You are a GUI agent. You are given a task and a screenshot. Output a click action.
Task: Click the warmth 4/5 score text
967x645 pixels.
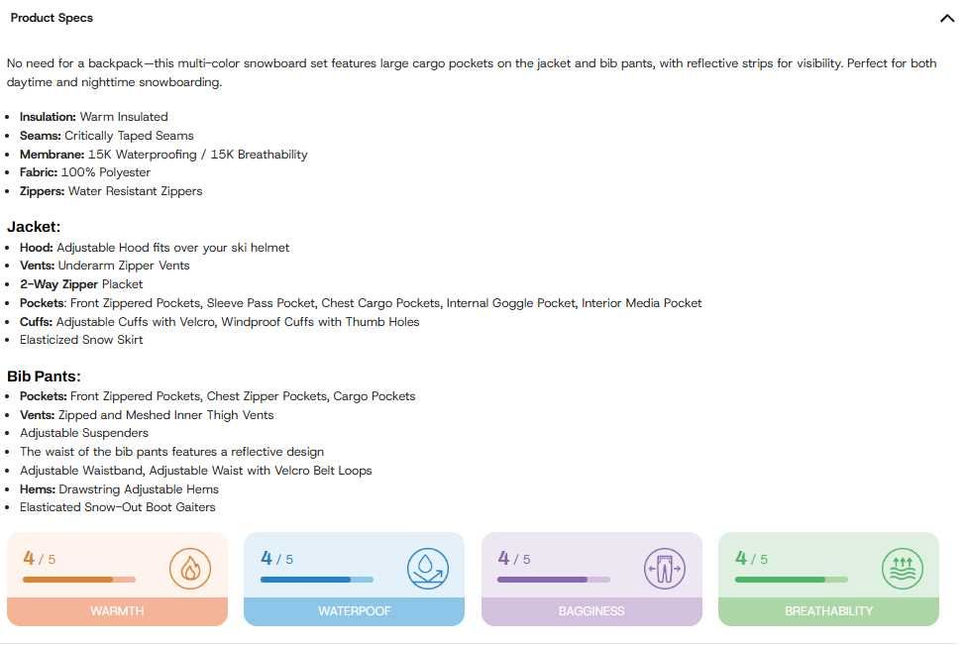point(40,559)
